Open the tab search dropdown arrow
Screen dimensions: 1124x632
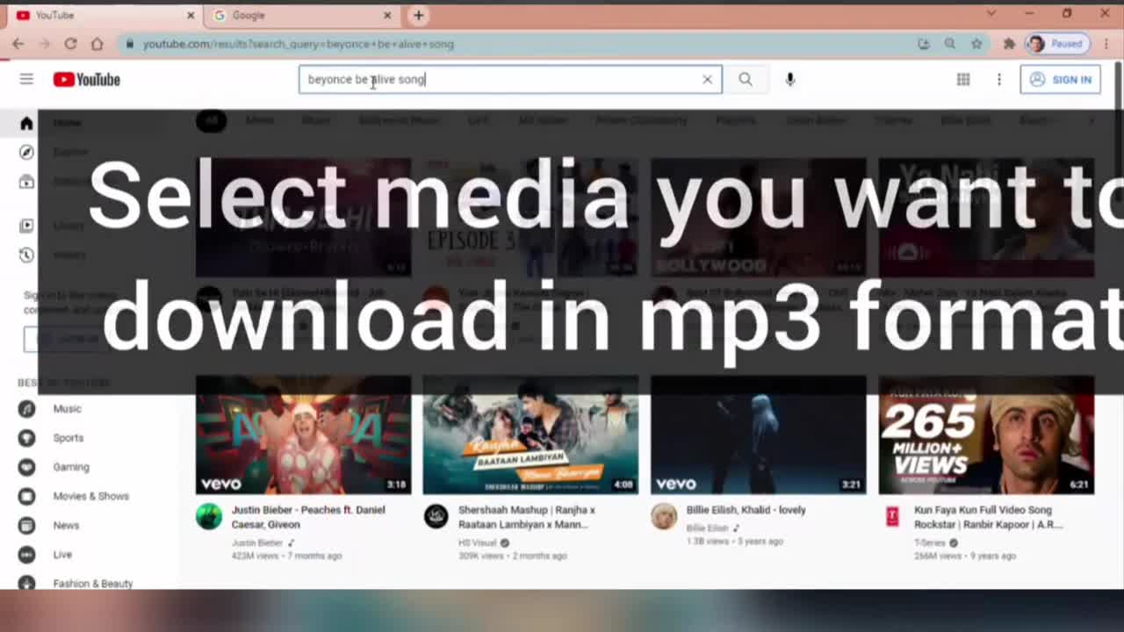coord(991,13)
